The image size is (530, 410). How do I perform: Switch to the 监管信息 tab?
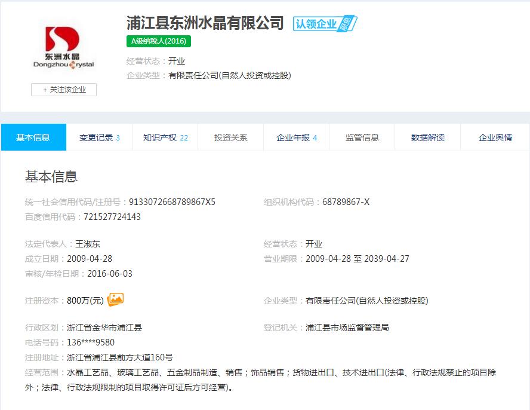pyautogui.click(x=362, y=137)
